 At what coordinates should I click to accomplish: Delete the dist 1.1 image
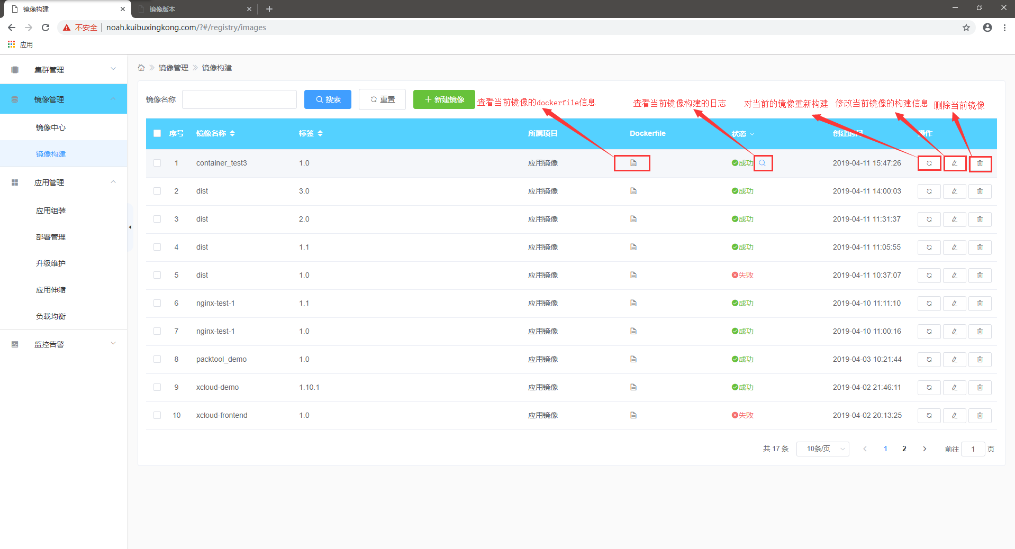(x=980, y=248)
